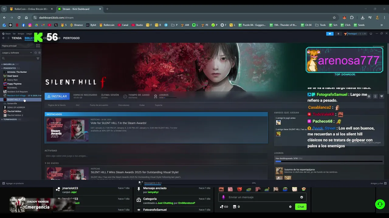Open the Bybit bookmark
The width and height of the screenshot is (389, 218).
point(91,25)
